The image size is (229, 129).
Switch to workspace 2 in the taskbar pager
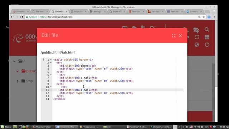pyautogui.click(x=179, y=127)
